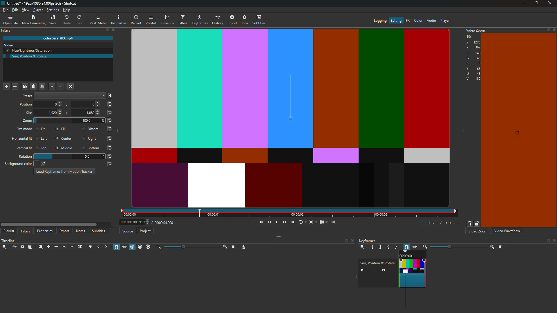Click Load Keyframes from Motion Tracker button

pos(64,172)
